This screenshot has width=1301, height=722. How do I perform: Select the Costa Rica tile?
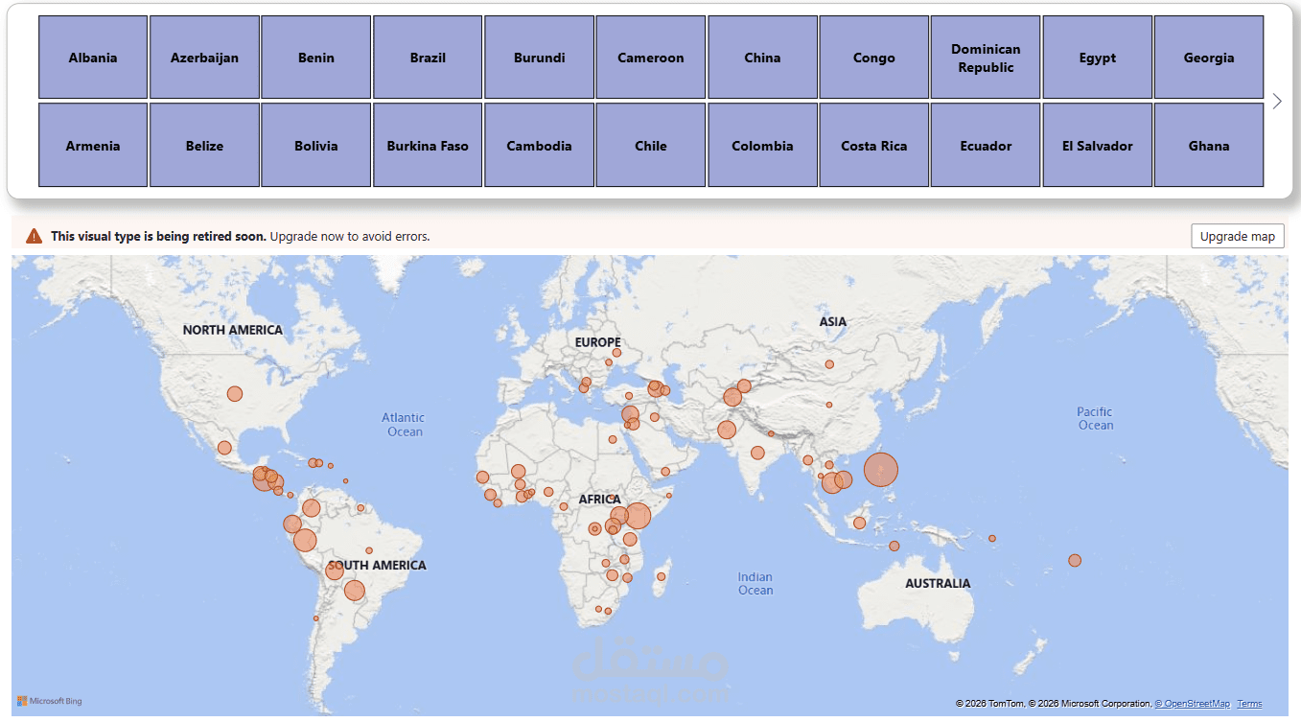(873, 146)
